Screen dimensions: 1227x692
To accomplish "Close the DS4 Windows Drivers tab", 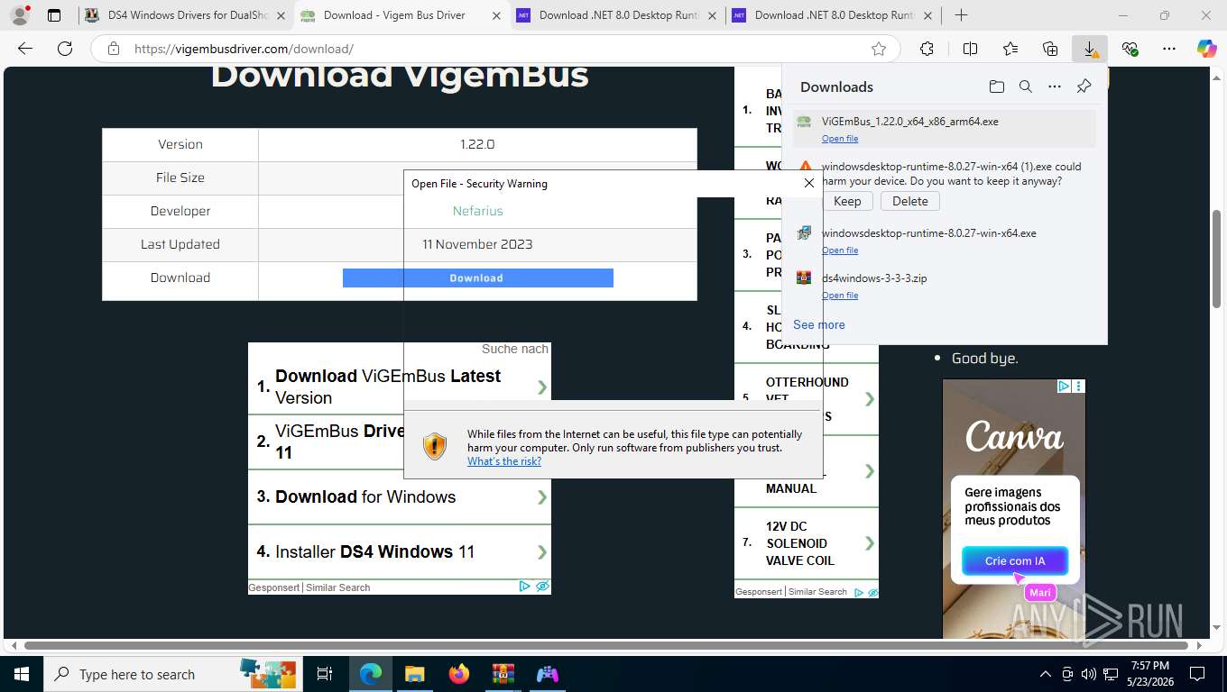I will [281, 15].
